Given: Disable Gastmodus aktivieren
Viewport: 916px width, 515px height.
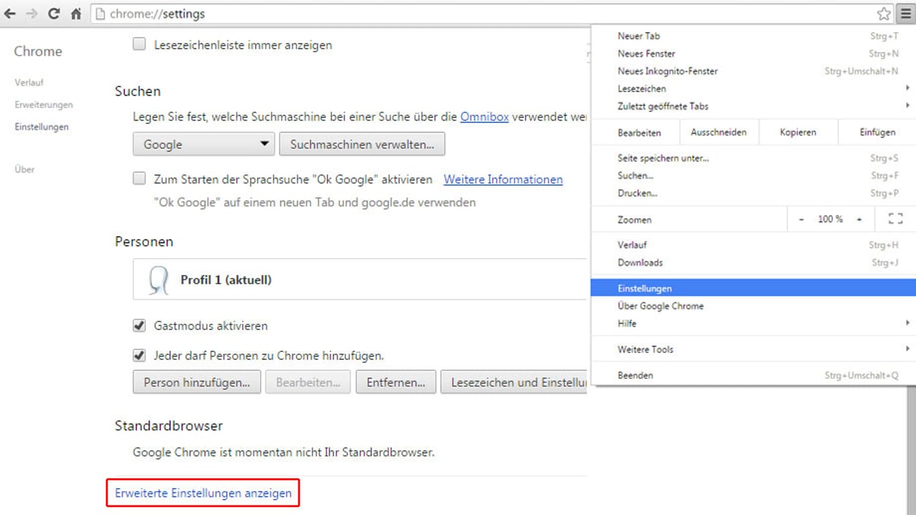Looking at the screenshot, I should (139, 325).
